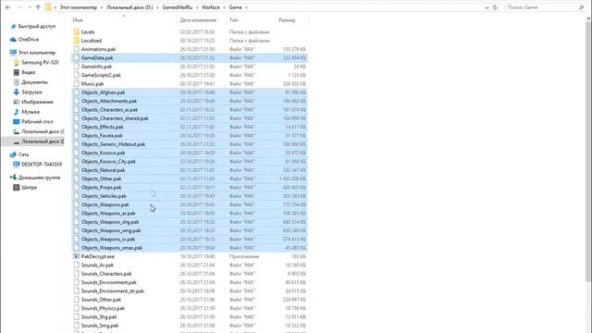
Task: Click the Sounds_Ar.pak file icon
Action: pos(77,265)
